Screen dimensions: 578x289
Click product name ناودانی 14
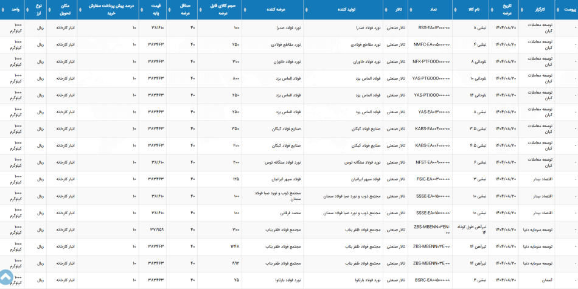coord(478,95)
